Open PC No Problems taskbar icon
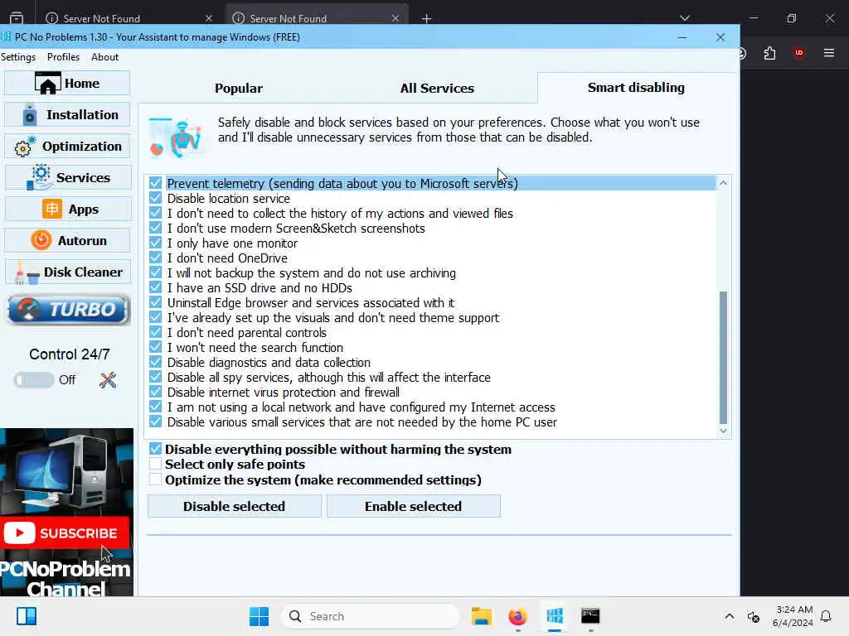849x636 pixels. (x=555, y=616)
